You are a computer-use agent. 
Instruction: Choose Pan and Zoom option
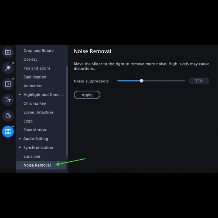click(x=37, y=68)
